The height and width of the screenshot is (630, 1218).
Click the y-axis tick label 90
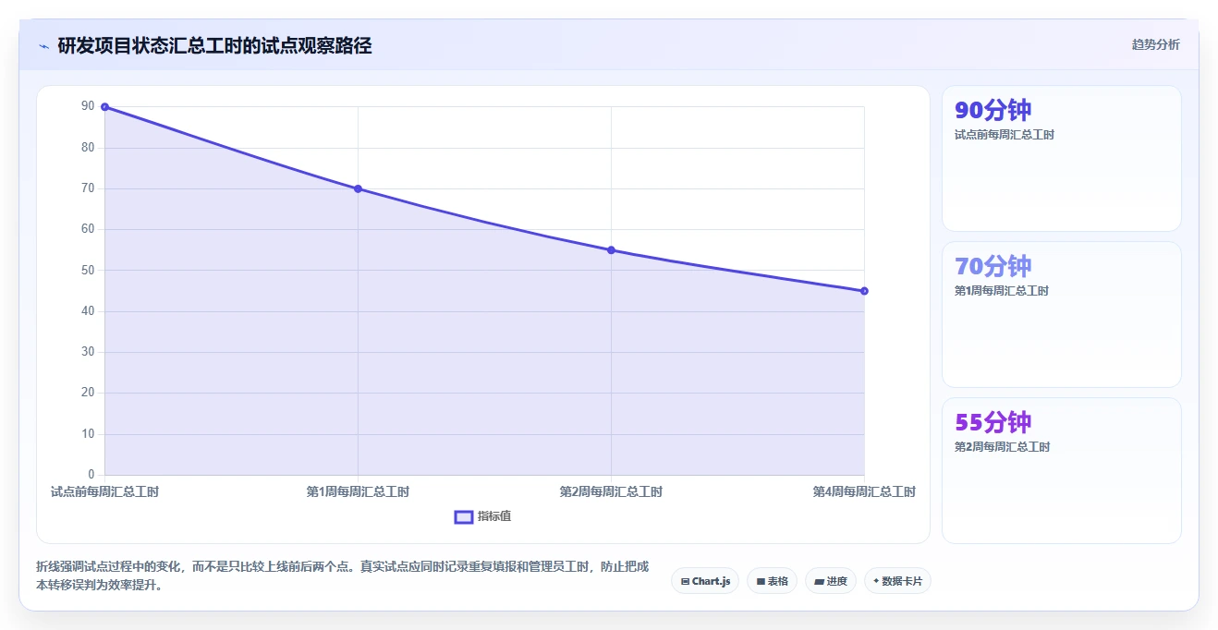coord(88,106)
